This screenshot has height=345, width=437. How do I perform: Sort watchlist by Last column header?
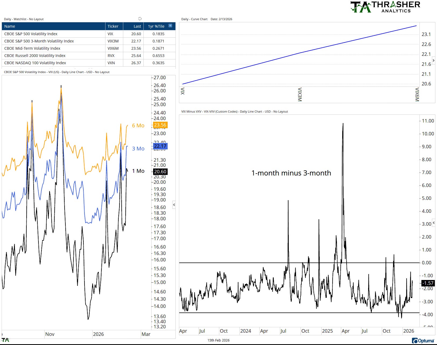pos(133,26)
